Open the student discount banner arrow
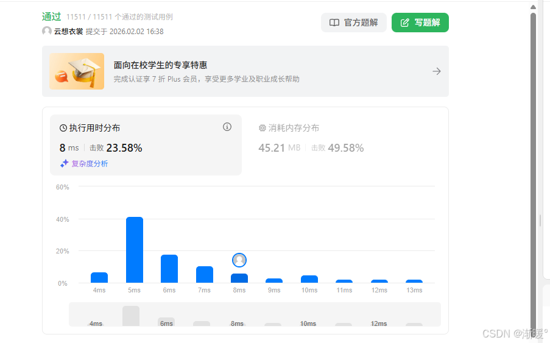The image size is (550, 343). [436, 71]
